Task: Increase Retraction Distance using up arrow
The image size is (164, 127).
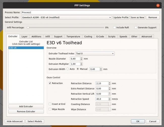Action: click(110, 82)
